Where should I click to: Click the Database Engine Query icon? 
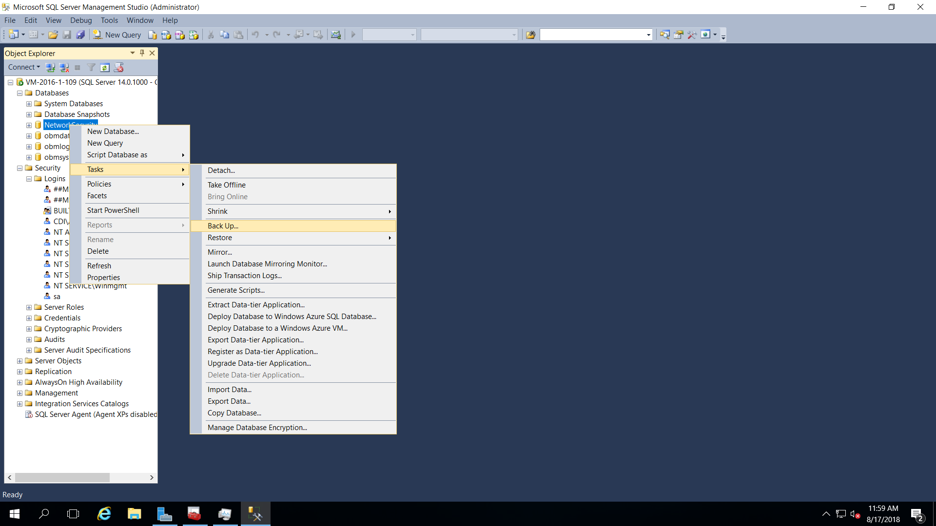tap(153, 35)
